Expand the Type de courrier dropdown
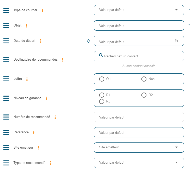194x170 pixels. click(x=176, y=10)
